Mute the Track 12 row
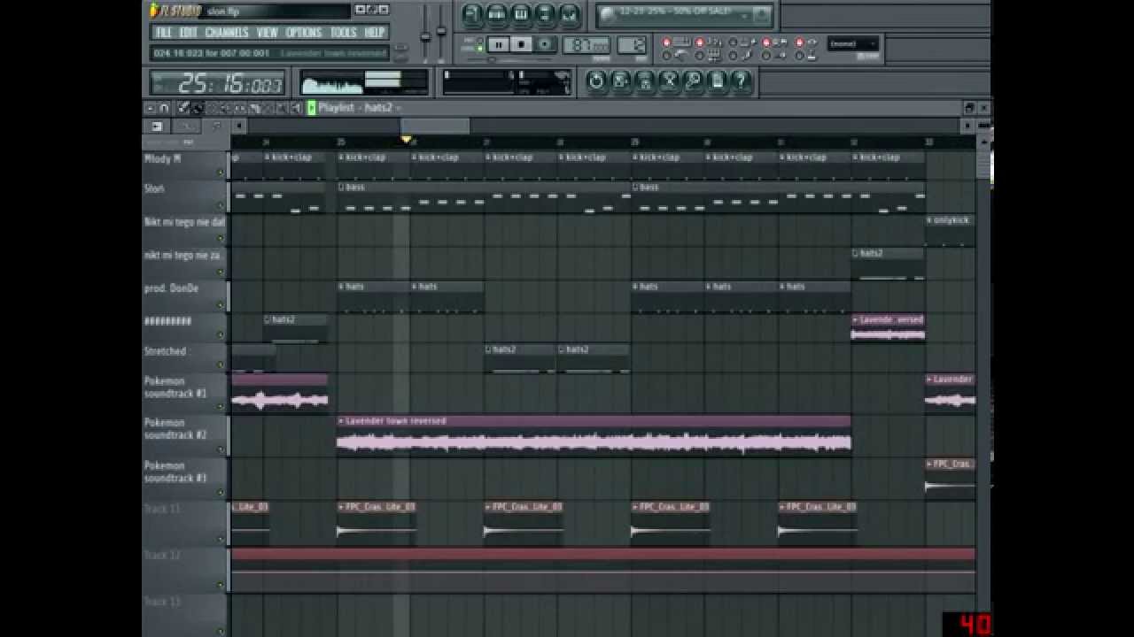 (221, 585)
